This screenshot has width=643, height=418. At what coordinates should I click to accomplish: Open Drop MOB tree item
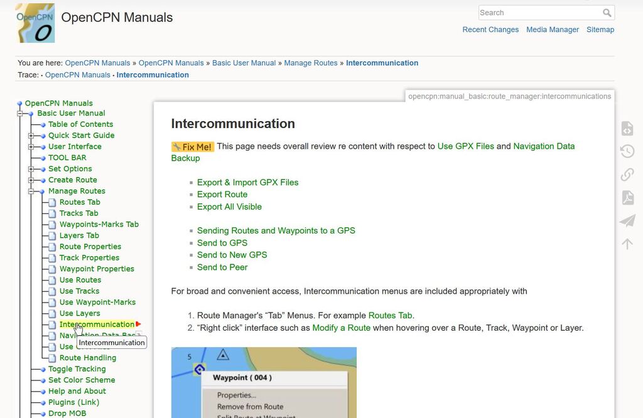point(67,414)
